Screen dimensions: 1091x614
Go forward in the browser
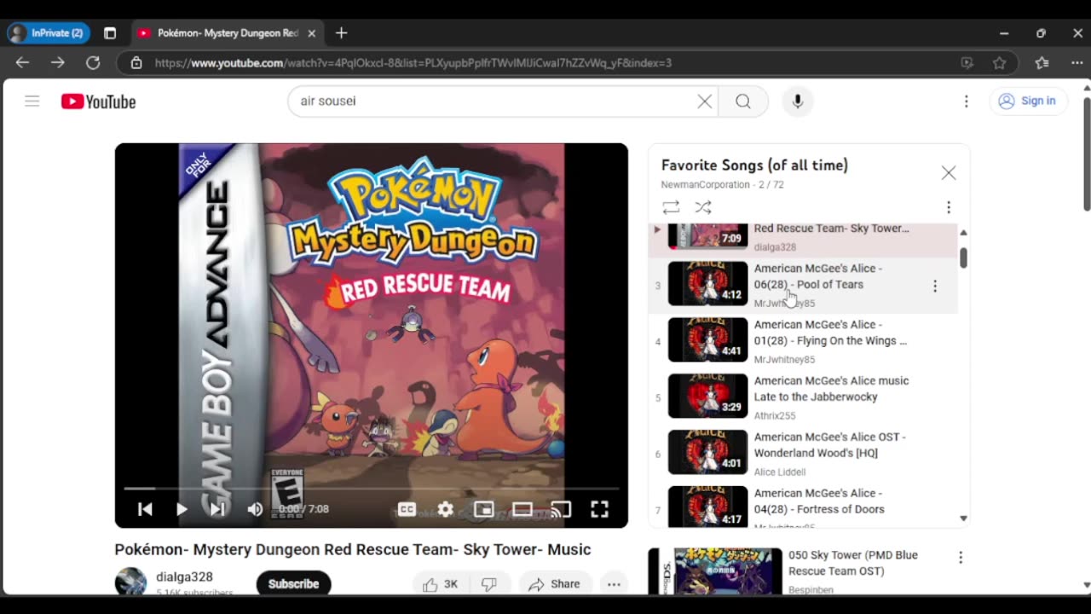coord(57,62)
